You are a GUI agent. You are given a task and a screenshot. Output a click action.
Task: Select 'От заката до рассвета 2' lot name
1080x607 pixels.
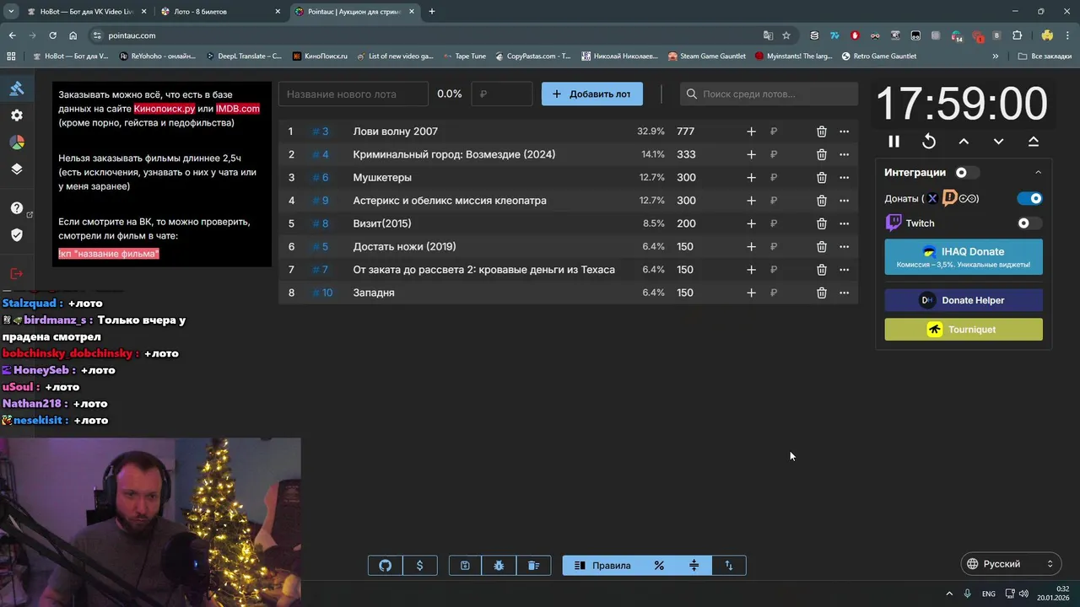[484, 270]
